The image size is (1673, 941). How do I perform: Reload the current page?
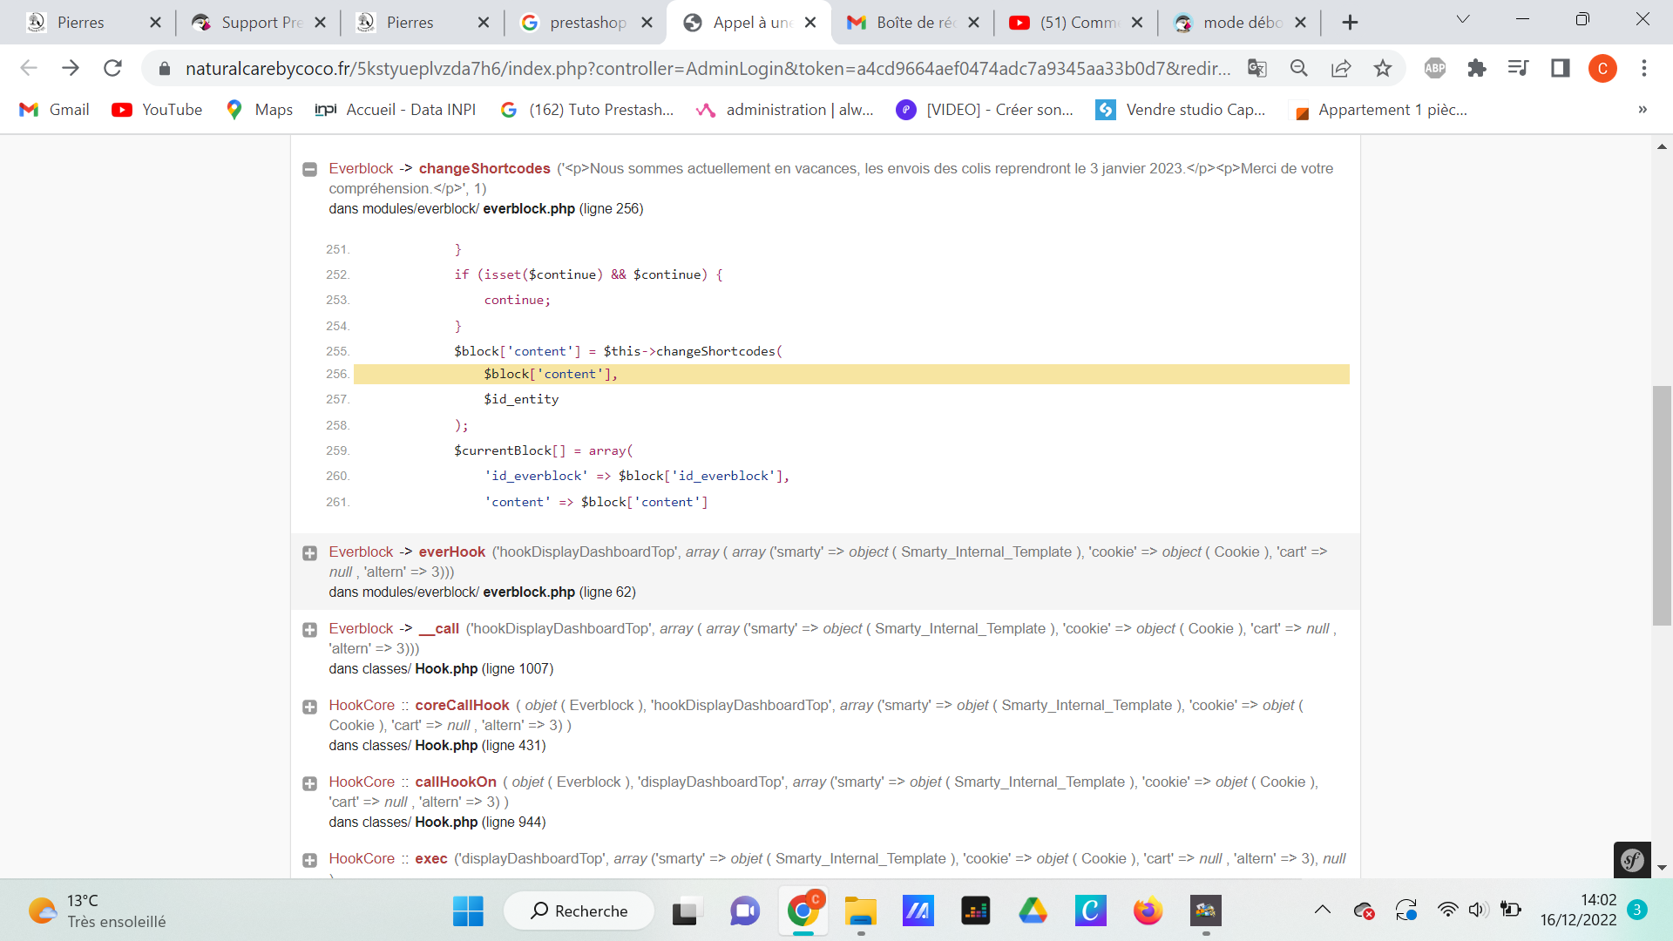(112, 68)
